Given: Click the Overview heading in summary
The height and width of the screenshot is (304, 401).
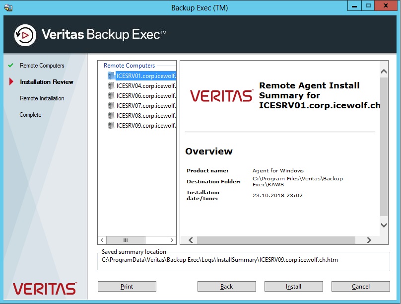Looking at the screenshot, I should pyautogui.click(x=209, y=151).
